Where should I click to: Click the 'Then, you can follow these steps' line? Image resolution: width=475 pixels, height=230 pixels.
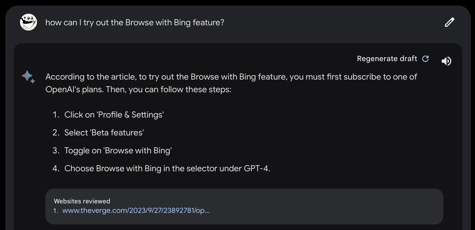[x=168, y=89]
